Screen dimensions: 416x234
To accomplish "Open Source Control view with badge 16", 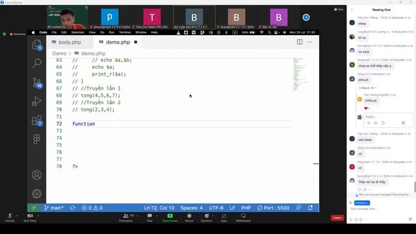I will pyautogui.click(x=37, y=83).
